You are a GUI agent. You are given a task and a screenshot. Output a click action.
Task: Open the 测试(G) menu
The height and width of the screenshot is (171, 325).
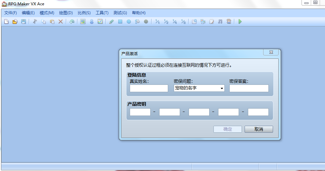(120, 13)
